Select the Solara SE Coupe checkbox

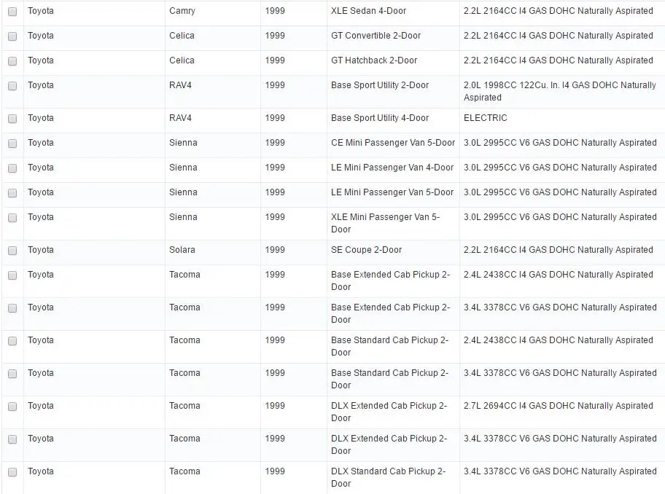(x=12, y=251)
